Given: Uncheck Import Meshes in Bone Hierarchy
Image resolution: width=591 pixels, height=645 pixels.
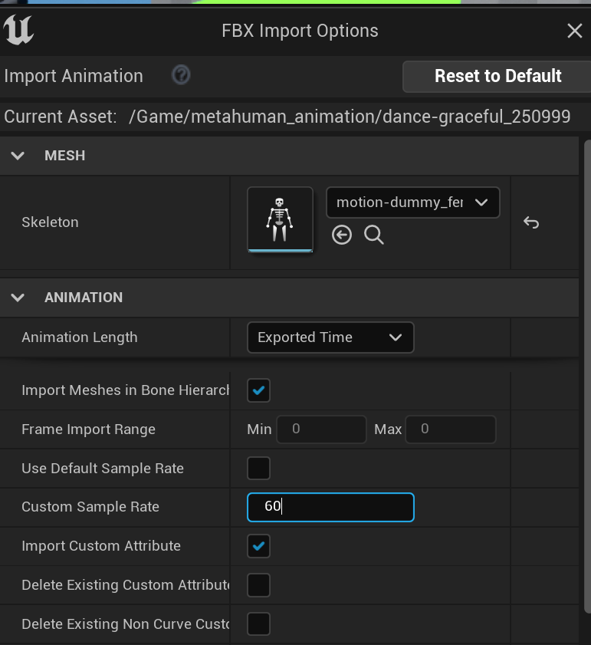Looking at the screenshot, I should (x=259, y=390).
